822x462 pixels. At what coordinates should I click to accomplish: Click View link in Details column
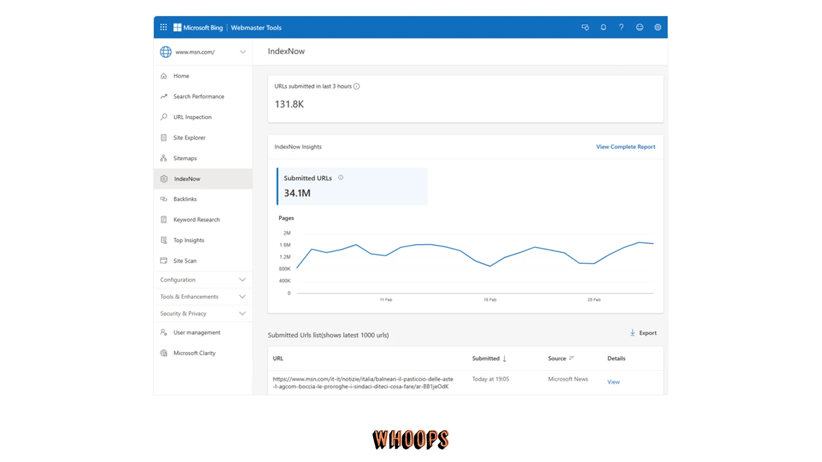click(x=613, y=382)
